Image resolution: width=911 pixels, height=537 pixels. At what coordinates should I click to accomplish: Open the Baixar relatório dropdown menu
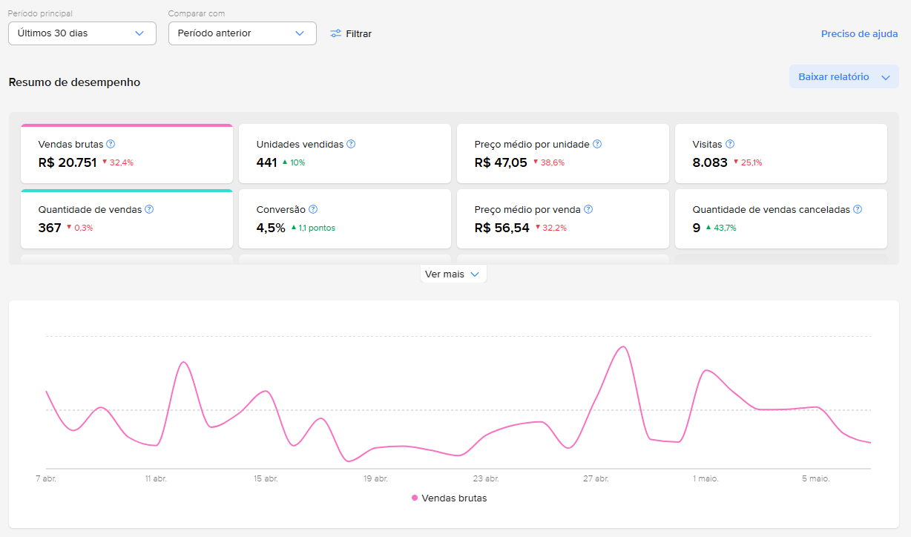pyautogui.click(x=844, y=76)
